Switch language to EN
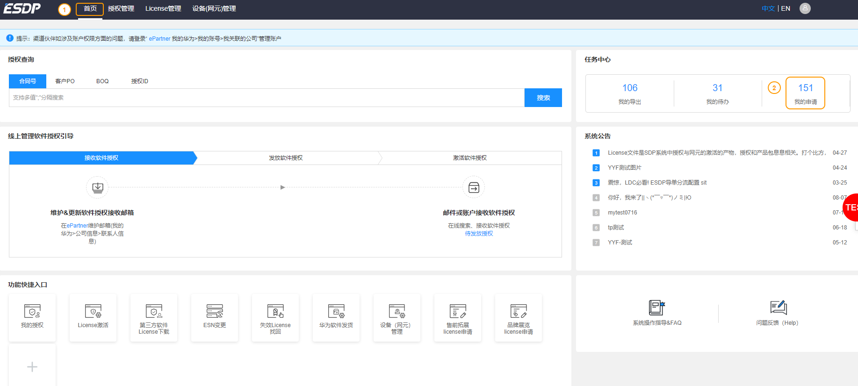Viewport: 858px width, 386px height. pos(786,8)
